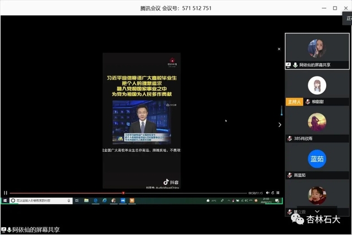Click muted mic icon beside 高蓝茹
Screen dimensions: 352x235
(289, 175)
